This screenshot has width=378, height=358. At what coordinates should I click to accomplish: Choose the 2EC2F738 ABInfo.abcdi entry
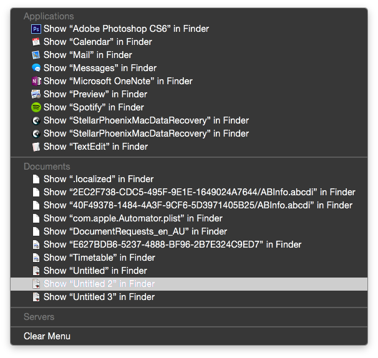[x=189, y=192]
